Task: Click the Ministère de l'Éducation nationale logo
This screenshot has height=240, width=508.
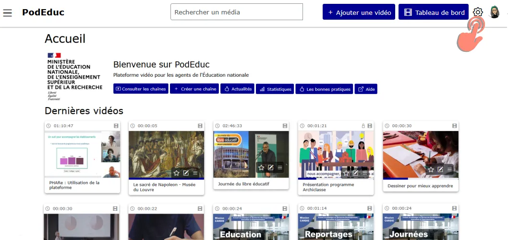Action: click(75, 76)
